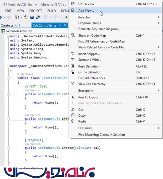
Task: Click the green Start debugging arrow
Action: (67, 17)
